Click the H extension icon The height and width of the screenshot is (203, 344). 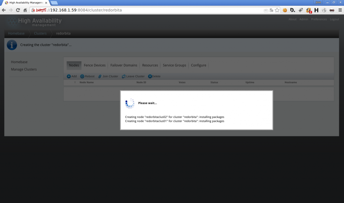(316, 10)
